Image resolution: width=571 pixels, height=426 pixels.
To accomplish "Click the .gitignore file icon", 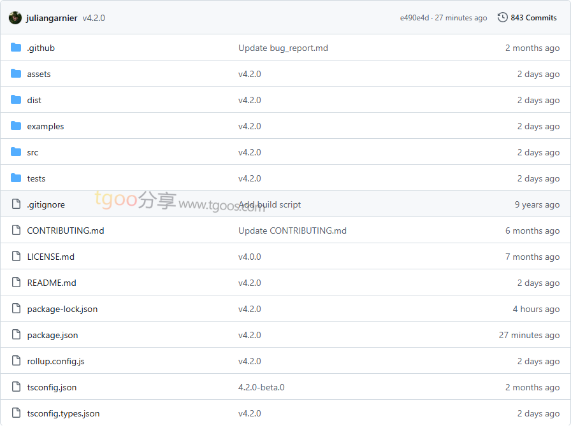I will 16,204.
